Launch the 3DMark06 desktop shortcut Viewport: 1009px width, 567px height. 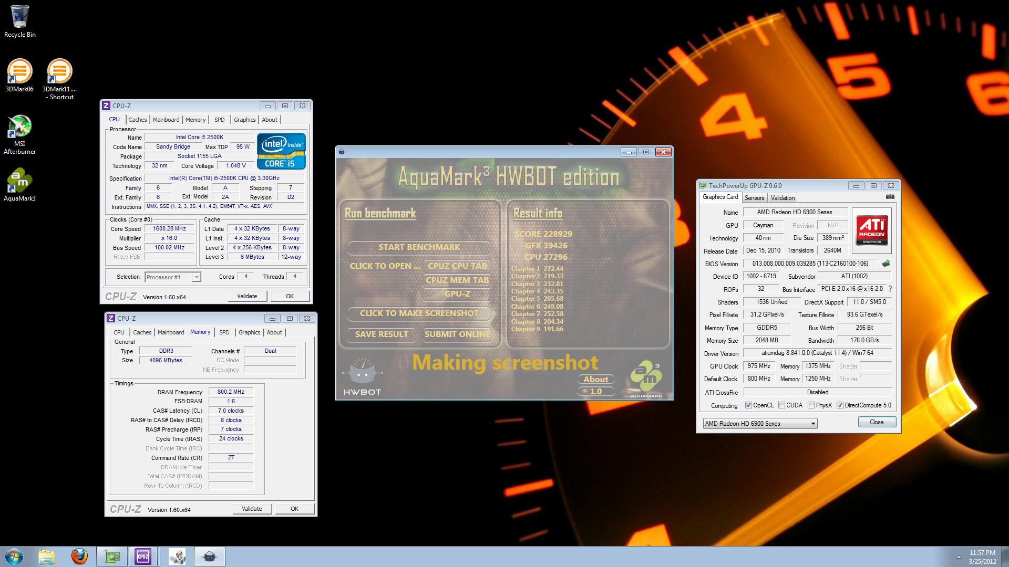coord(19,76)
